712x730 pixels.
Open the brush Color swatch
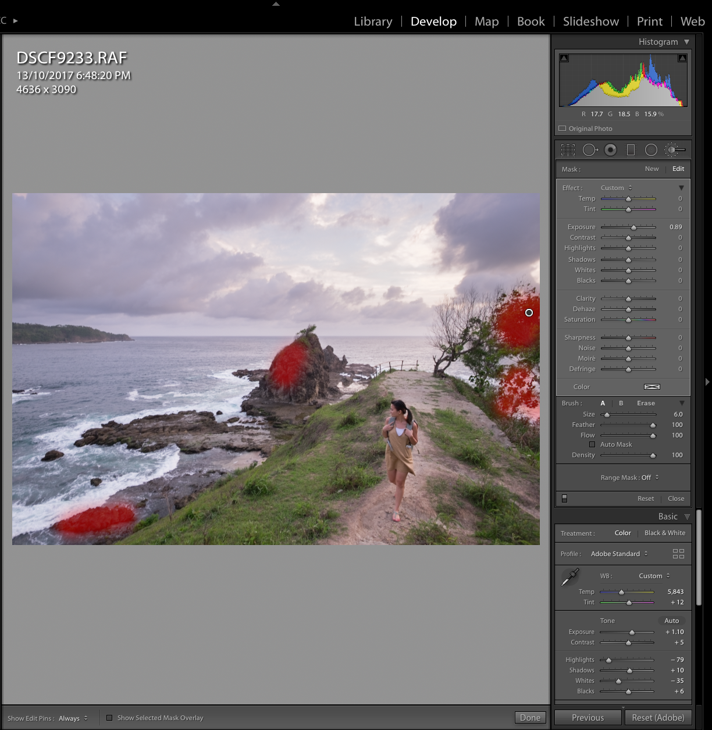pos(652,387)
